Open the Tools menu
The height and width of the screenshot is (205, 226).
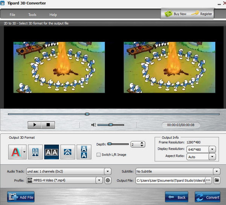click(32, 15)
